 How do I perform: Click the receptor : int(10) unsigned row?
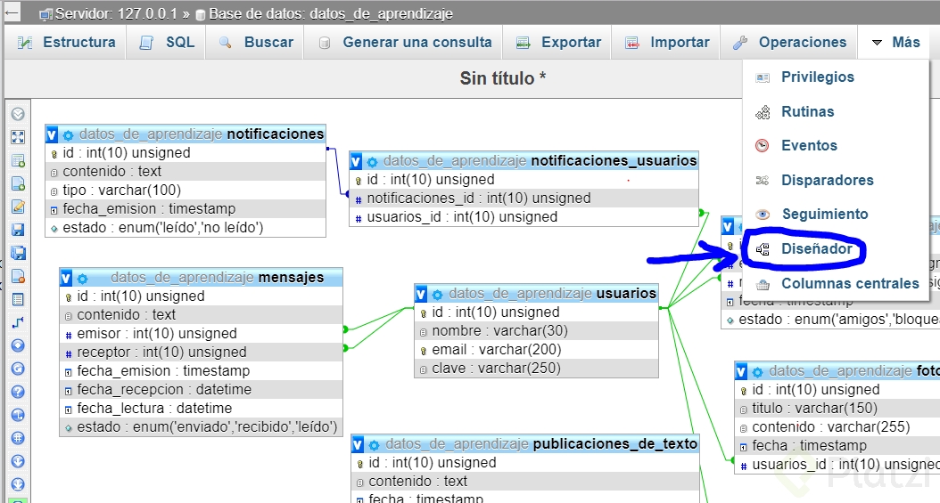201,353
